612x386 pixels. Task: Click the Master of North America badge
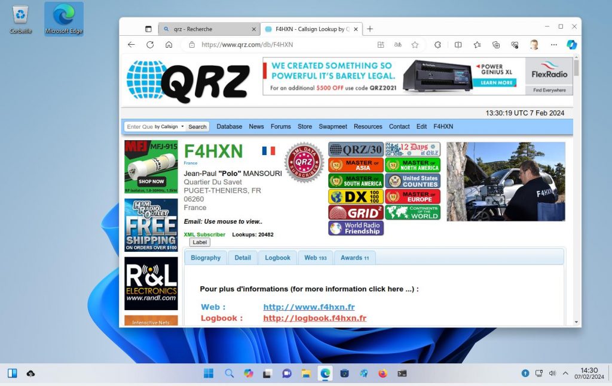[x=412, y=165]
